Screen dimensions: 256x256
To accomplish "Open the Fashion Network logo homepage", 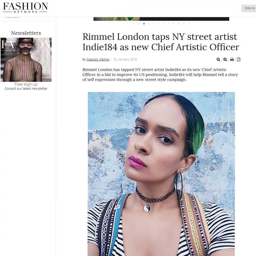I will [25, 8].
